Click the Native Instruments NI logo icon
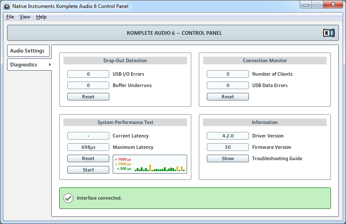 [329, 33]
